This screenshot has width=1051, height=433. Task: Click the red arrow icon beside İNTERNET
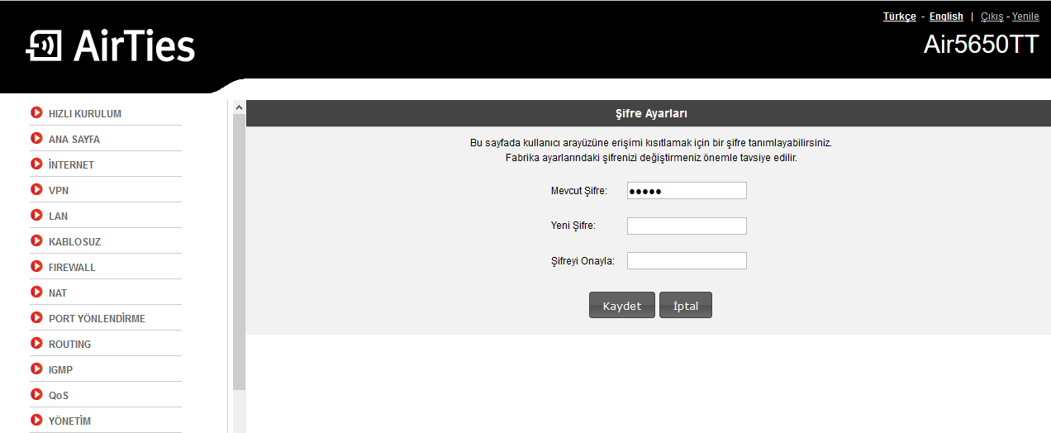point(36,164)
